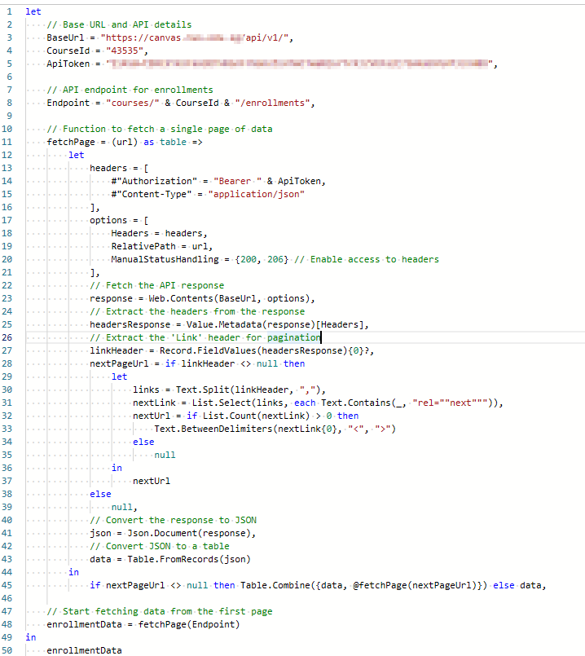Image resolution: width=585 pixels, height=656 pixels.
Task: Click 'null,' on line 39
Action: [124, 508]
